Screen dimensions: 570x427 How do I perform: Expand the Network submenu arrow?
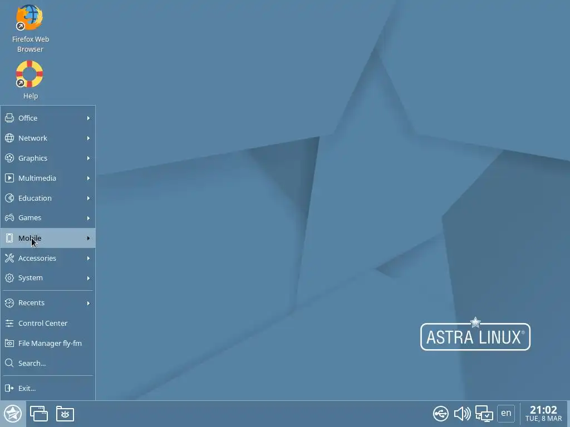click(89, 138)
